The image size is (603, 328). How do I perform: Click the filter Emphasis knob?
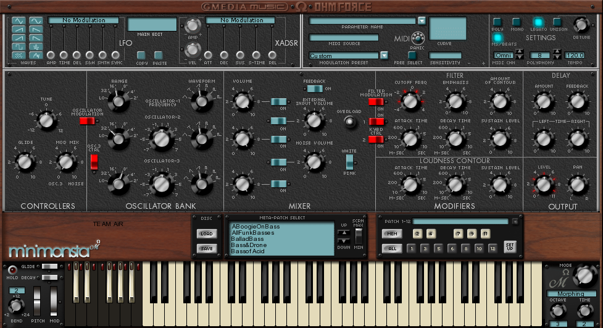point(455,101)
